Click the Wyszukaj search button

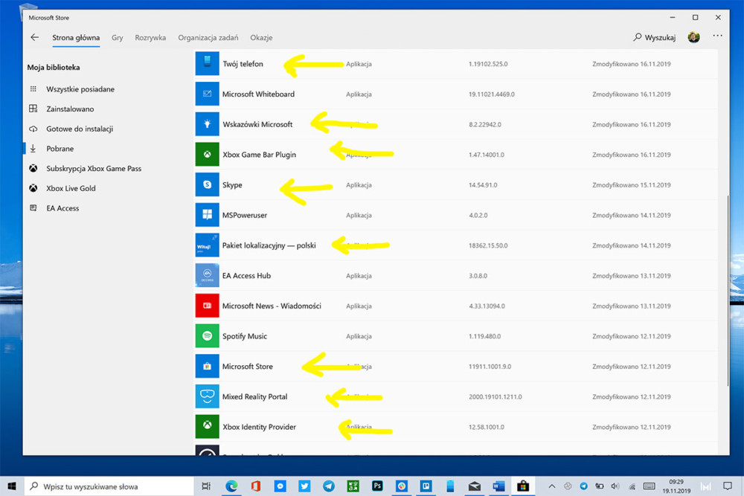click(654, 37)
